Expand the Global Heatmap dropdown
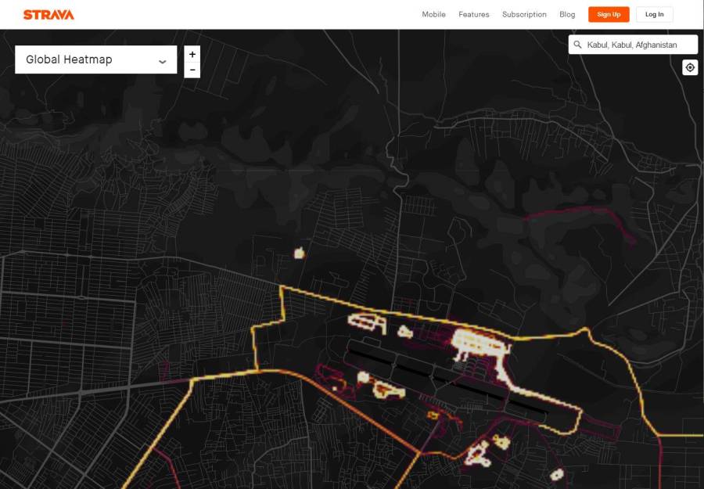704x489 pixels. pos(96,59)
